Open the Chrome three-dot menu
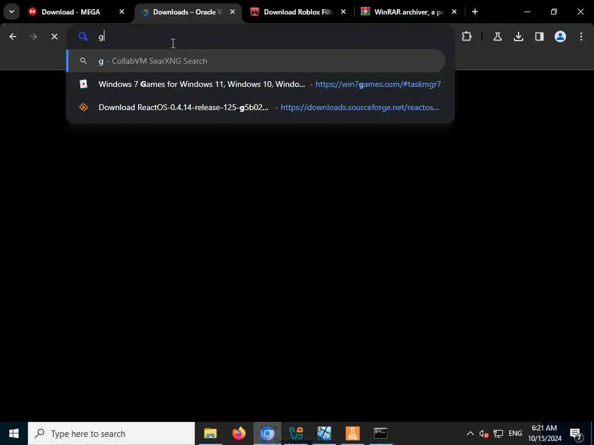Screen dimensions: 594x445 click(581, 37)
